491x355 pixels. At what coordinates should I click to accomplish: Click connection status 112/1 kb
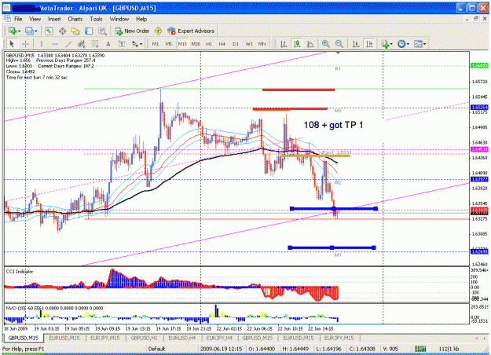click(x=449, y=349)
